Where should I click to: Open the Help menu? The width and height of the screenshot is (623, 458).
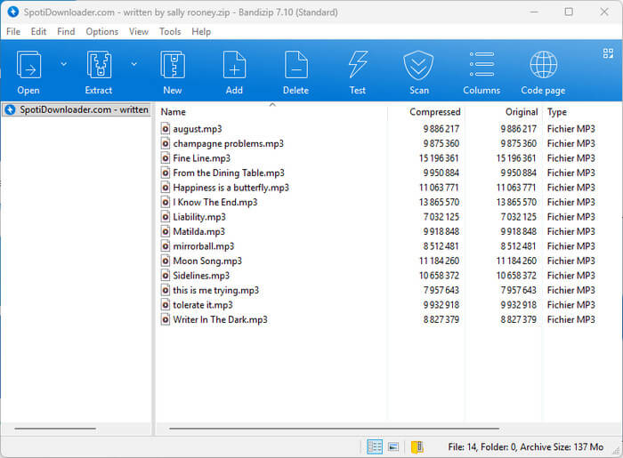click(x=201, y=31)
